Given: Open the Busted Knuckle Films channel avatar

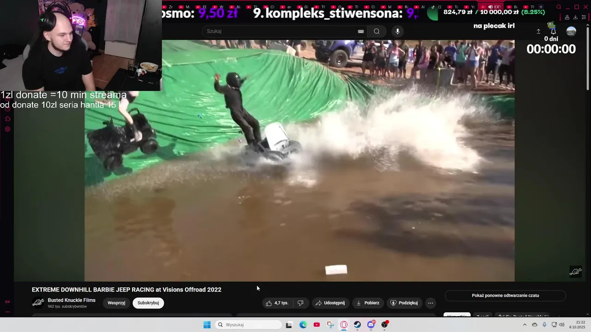Looking at the screenshot, I should [38, 303].
